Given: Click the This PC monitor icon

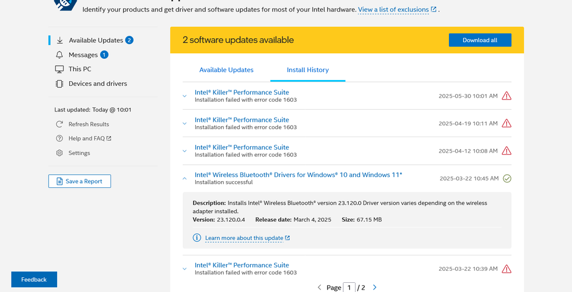Looking at the screenshot, I should (60, 69).
